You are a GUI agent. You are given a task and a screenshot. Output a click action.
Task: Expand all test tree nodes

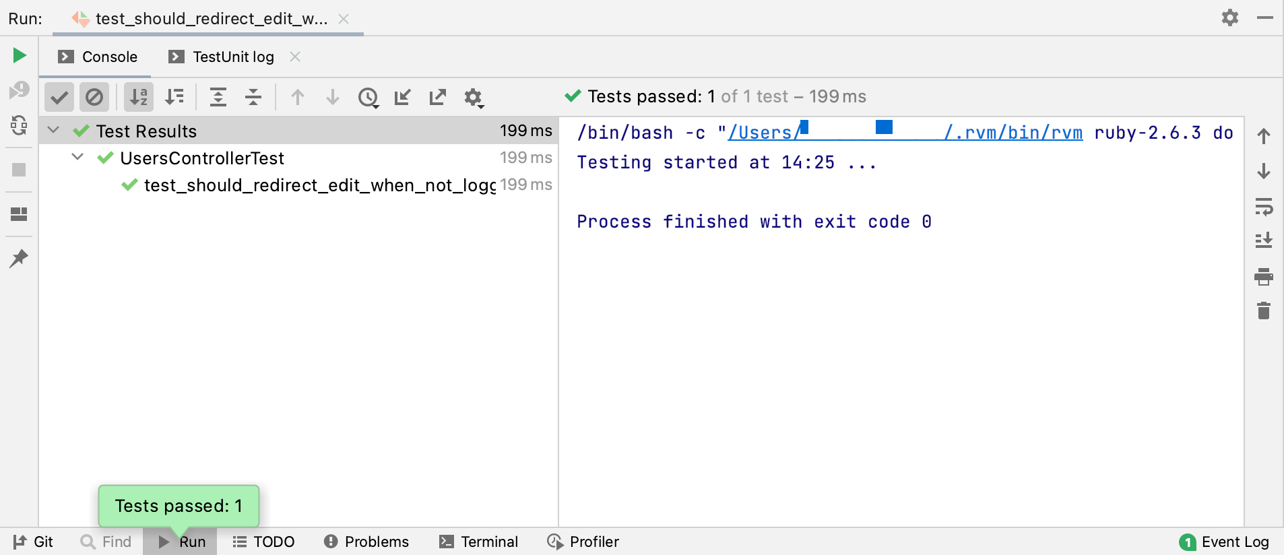tap(218, 98)
